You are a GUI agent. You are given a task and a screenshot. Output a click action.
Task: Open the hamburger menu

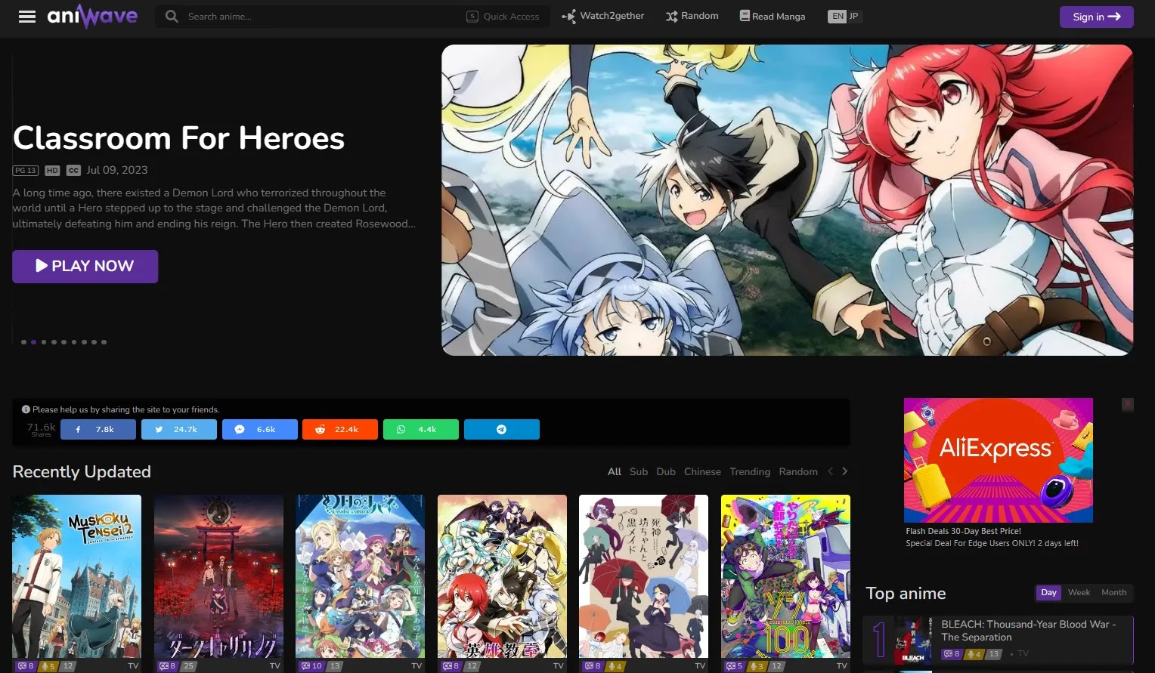(27, 17)
